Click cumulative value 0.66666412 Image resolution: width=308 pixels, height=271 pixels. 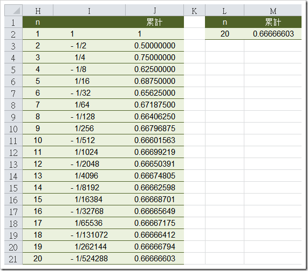[155, 235]
